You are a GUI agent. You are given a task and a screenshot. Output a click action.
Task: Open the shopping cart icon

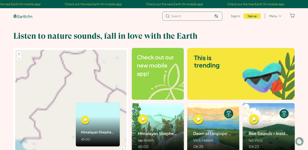pyautogui.click(x=292, y=16)
